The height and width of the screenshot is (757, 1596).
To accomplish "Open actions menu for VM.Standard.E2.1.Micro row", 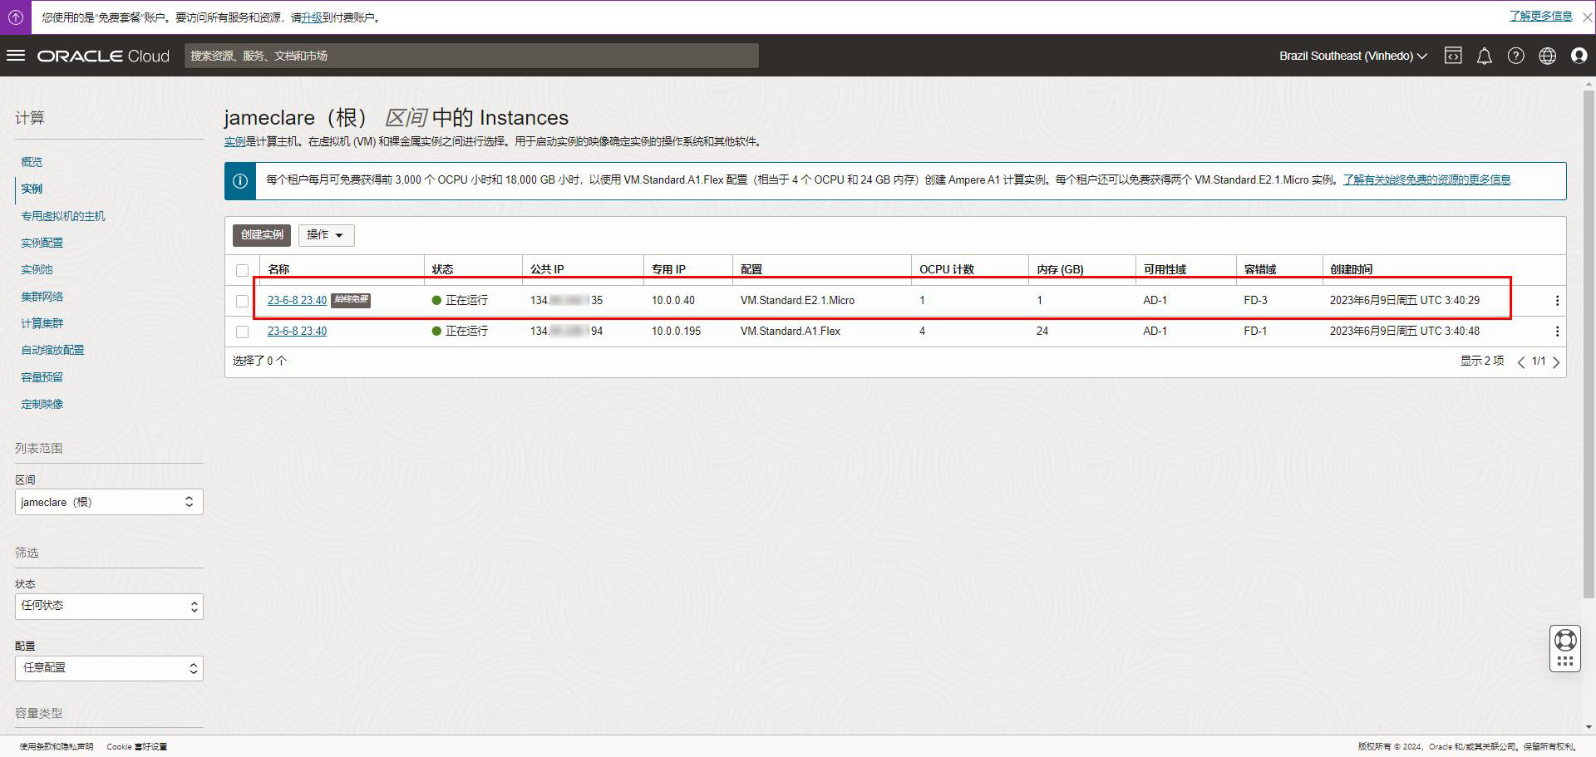I will (x=1557, y=301).
